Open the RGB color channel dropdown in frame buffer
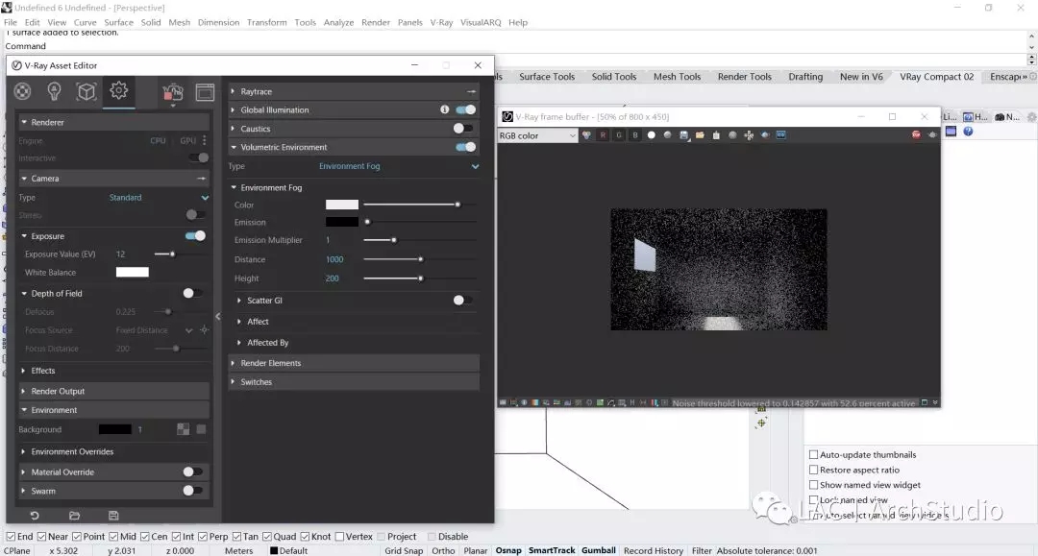 (537, 135)
